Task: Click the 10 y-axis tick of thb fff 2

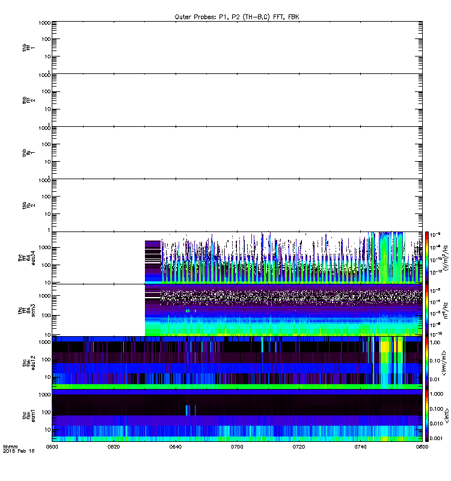Action: (48, 109)
